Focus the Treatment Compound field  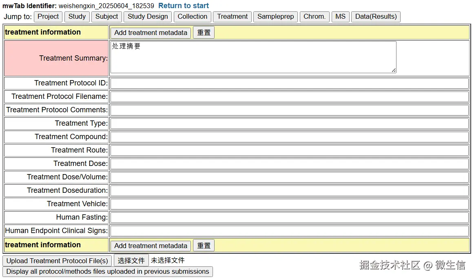coord(289,137)
